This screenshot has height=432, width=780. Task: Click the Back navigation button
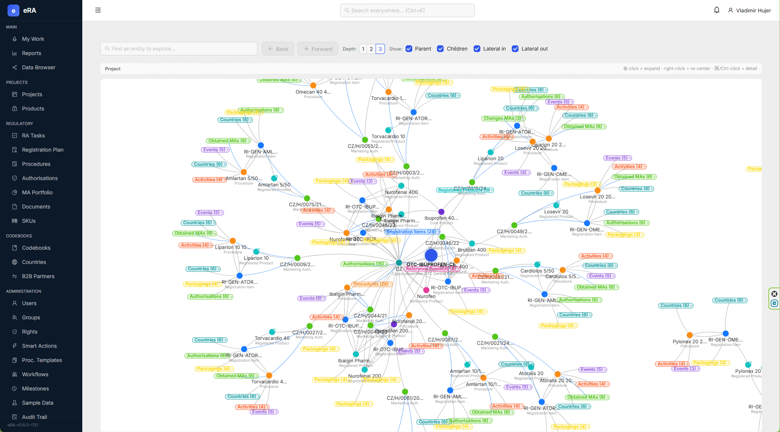pyautogui.click(x=278, y=49)
